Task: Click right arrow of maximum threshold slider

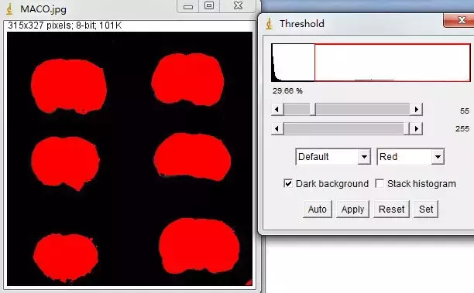Action: click(x=416, y=129)
